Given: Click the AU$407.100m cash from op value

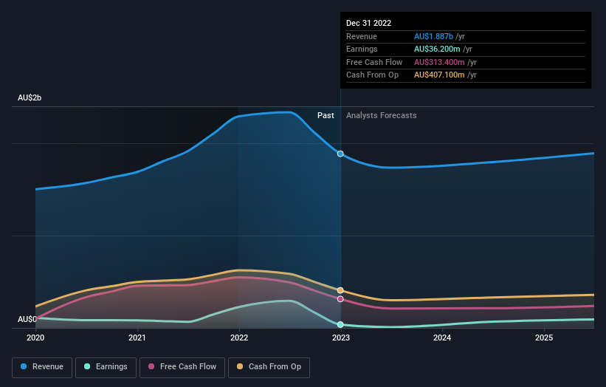Looking at the screenshot, I should coord(439,75).
